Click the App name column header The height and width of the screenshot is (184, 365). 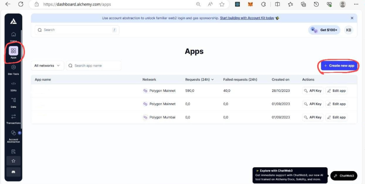click(43, 80)
